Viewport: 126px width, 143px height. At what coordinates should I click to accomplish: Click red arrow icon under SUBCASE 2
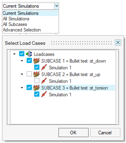point(44,81)
